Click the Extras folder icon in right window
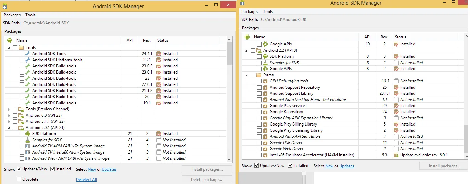Image resolution: width=470 pixels, height=184 pixels. click(259, 75)
